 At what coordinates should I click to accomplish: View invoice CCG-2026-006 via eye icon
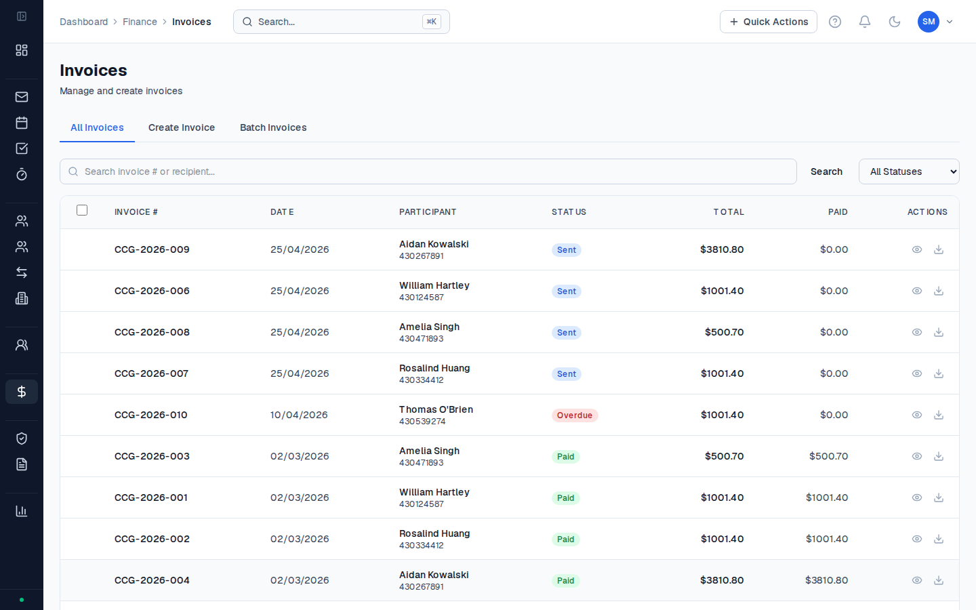click(x=917, y=291)
